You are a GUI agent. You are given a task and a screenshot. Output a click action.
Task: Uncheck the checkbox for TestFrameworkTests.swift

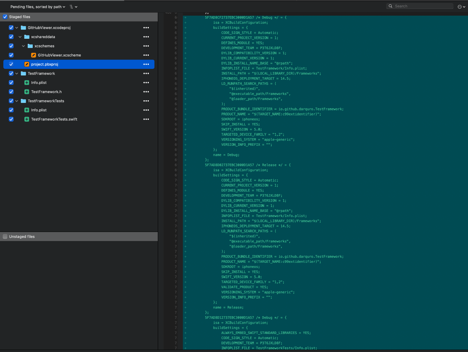pos(11,119)
